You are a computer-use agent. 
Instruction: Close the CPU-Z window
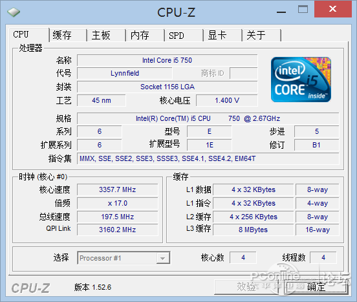pyautogui.click(x=333, y=9)
